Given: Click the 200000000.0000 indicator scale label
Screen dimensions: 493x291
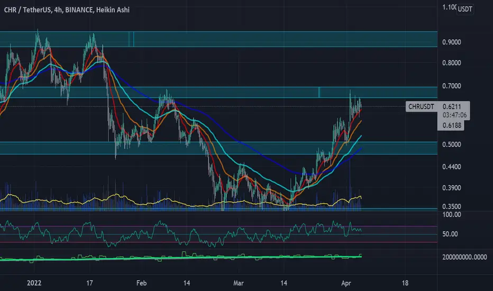Looking at the screenshot, I should pyautogui.click(x=464, y=257).
